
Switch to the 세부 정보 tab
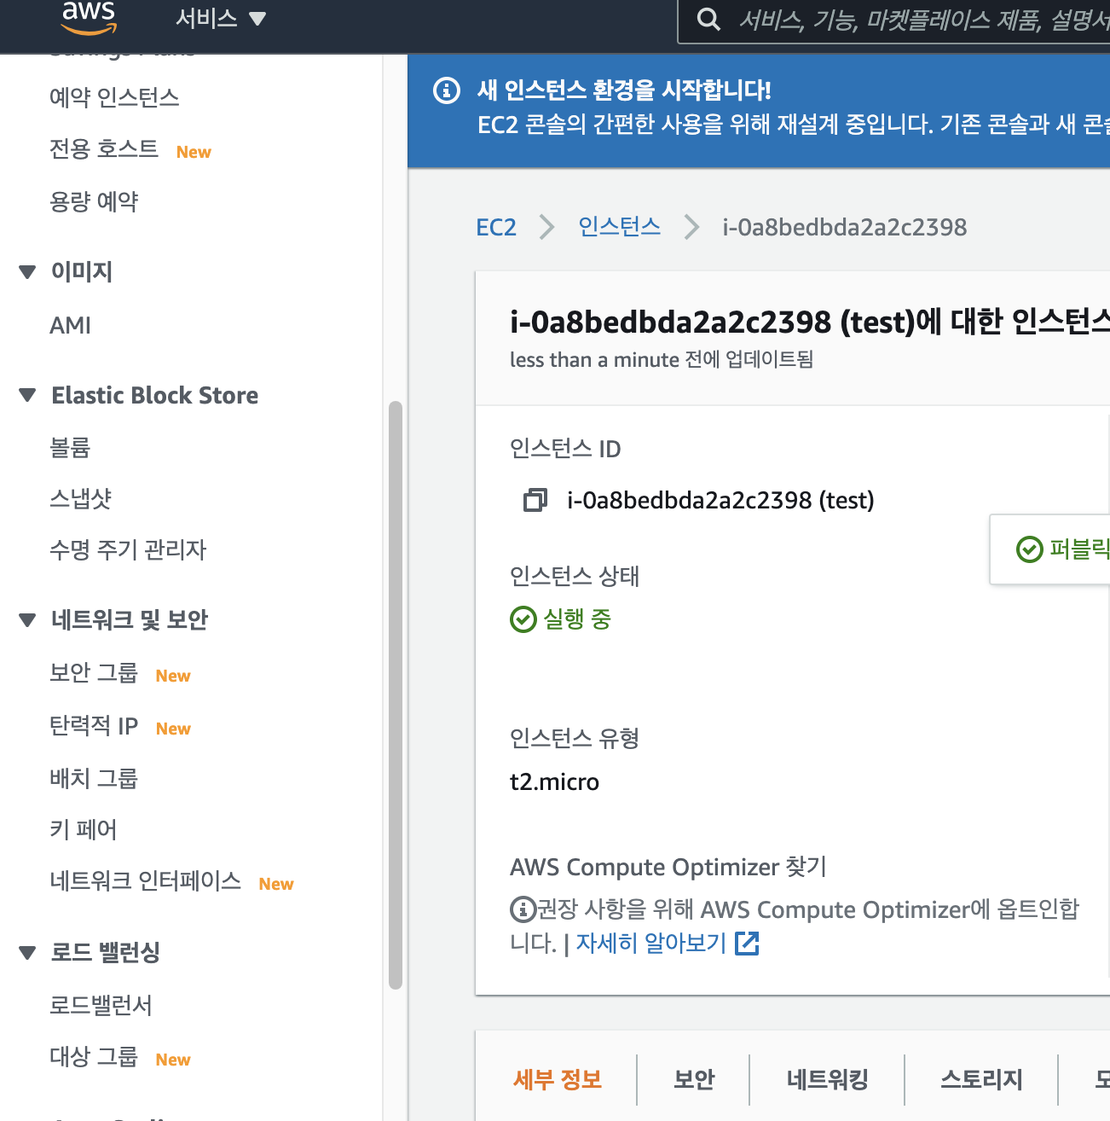tap(558, 1080)
